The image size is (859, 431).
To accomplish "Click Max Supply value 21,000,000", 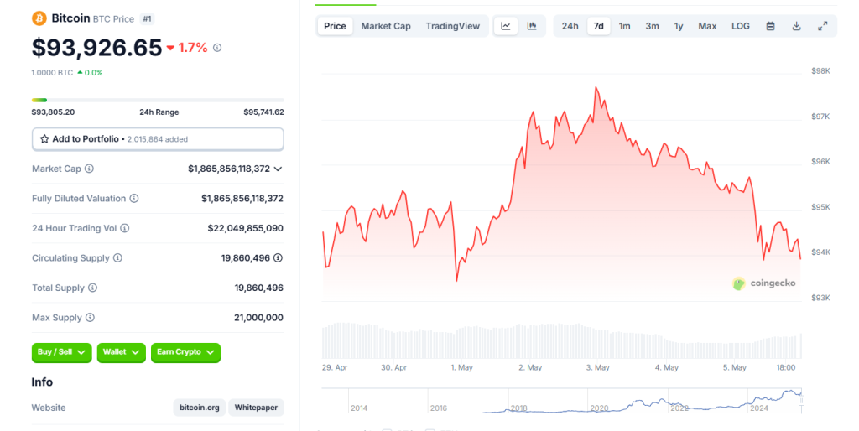I will coord(258,318).
